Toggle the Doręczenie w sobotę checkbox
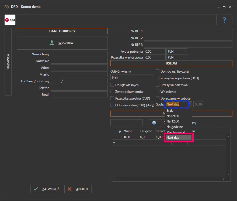 pyautogui.click(x=158, y=98)
